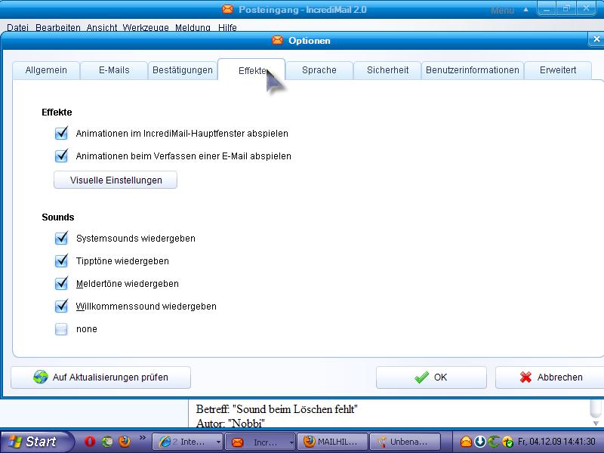This screenshot has width=604, height=453.
Task: Click Menu in the IncrediMail title bar
Action: click(x=502, y=11)
